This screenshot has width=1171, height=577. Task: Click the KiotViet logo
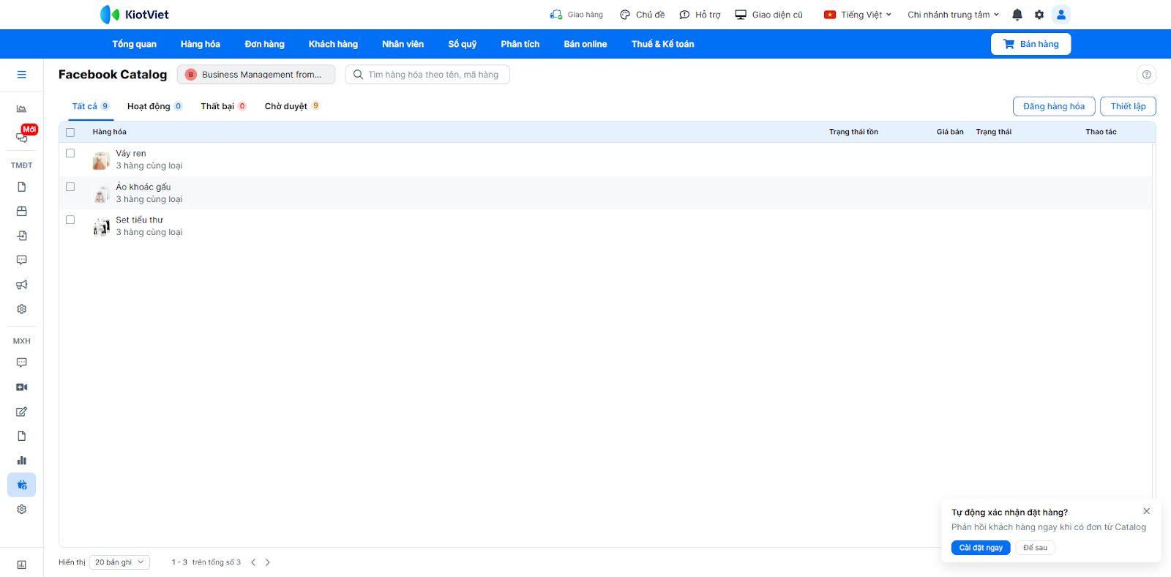pos(135,15)
